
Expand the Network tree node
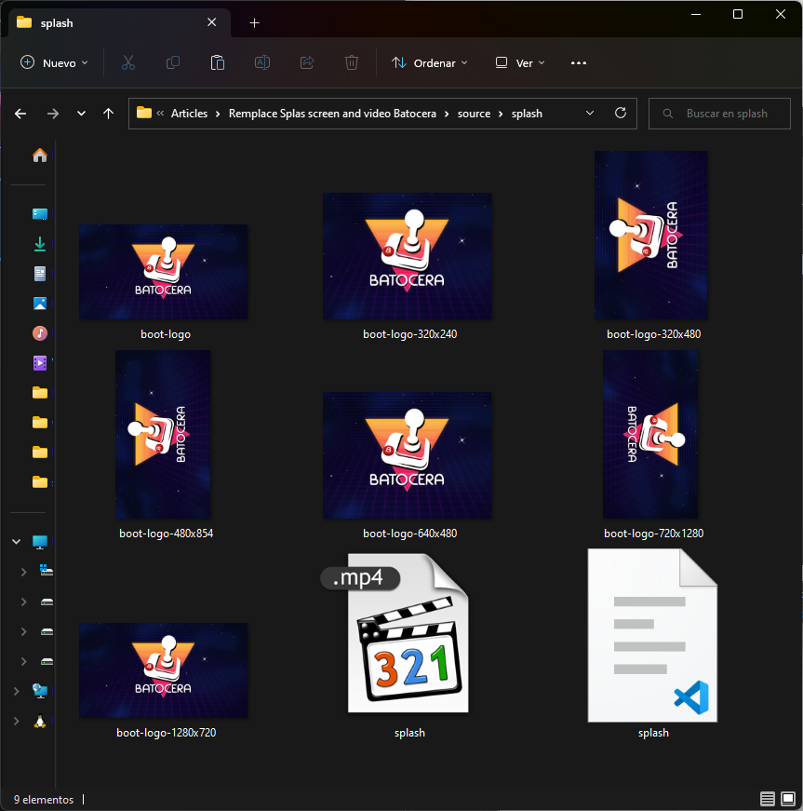(x=17, y=691)
